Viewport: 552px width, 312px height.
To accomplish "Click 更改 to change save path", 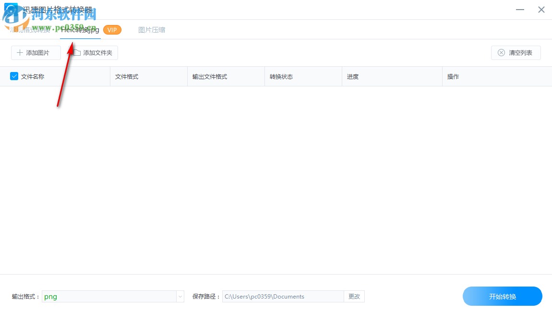I will tap(354, 296).
